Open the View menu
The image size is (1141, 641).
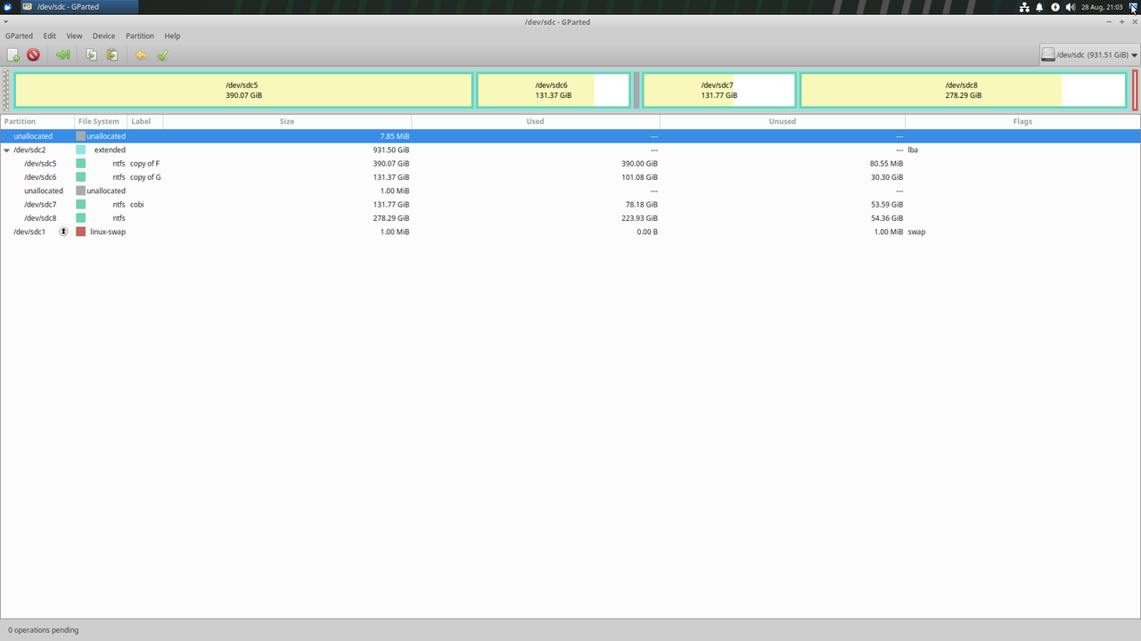click(74, 36)
